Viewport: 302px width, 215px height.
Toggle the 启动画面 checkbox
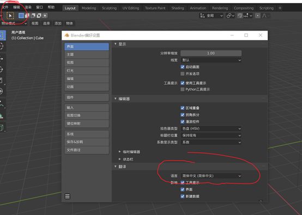(183, 67)
